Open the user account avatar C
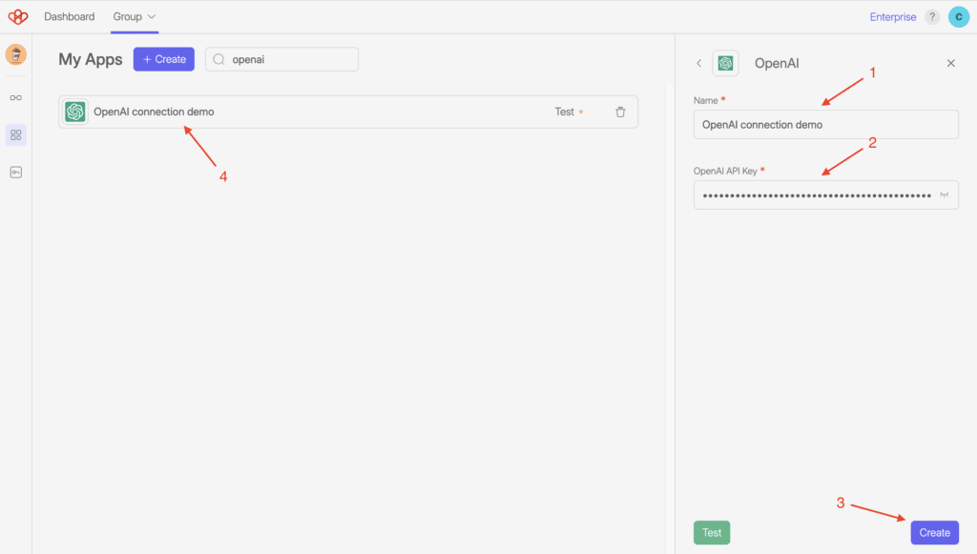Screen dimensions: 977x554 pos(959,17)
